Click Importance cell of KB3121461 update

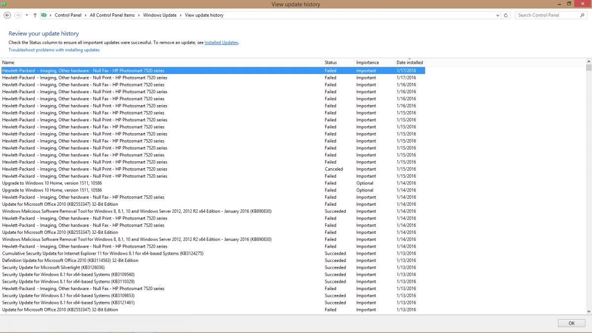[x=366, y=302]
